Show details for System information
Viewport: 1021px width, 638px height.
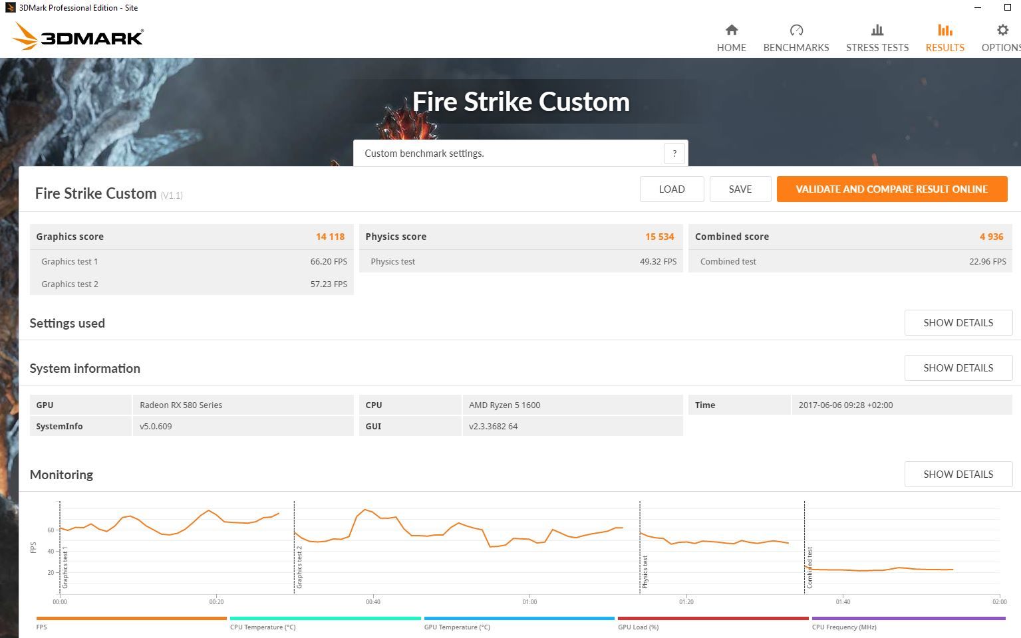pos(958,368)
